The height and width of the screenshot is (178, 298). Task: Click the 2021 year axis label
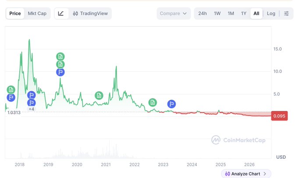tap(106, 164)
